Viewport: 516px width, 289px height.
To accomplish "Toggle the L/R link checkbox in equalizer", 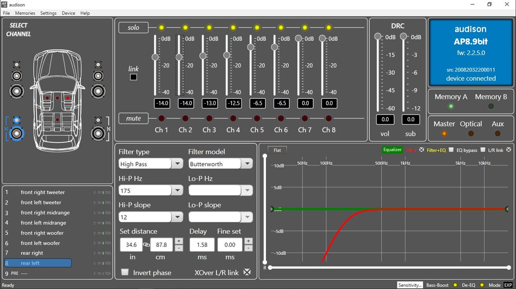I will 508,150.
